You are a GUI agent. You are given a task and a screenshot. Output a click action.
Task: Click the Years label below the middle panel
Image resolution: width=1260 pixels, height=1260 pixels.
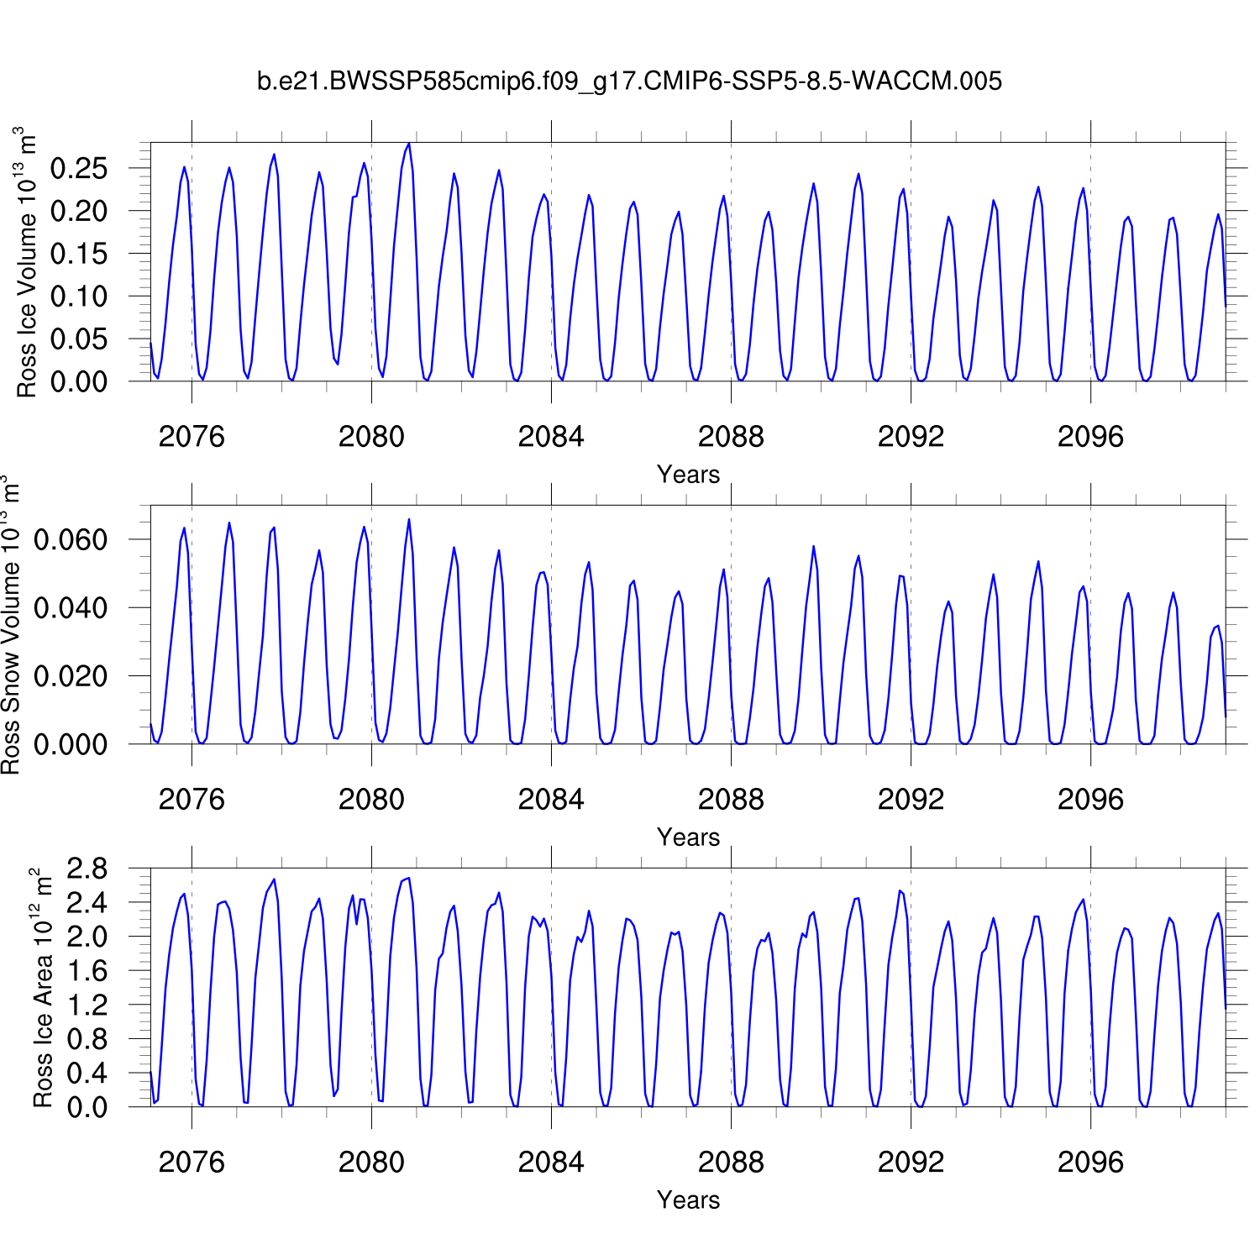(x=688, y=837)
